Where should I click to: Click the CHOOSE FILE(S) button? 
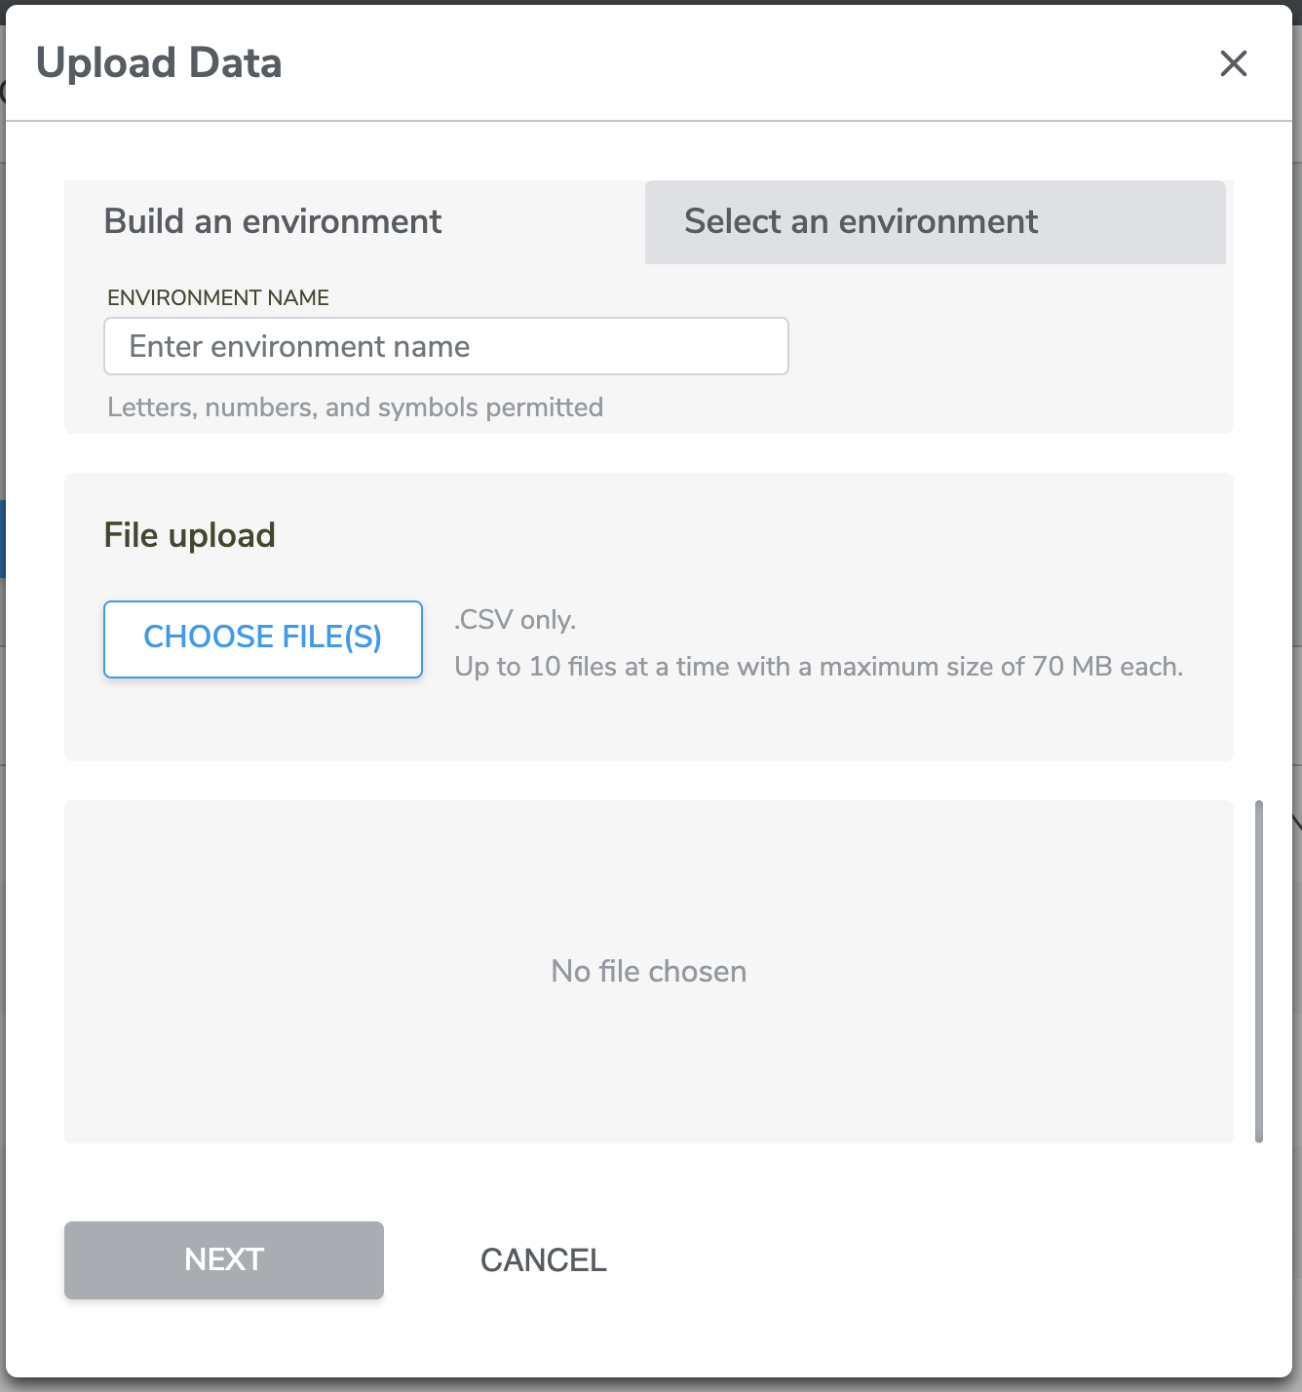pyautogui.click(x=263, y=638)
